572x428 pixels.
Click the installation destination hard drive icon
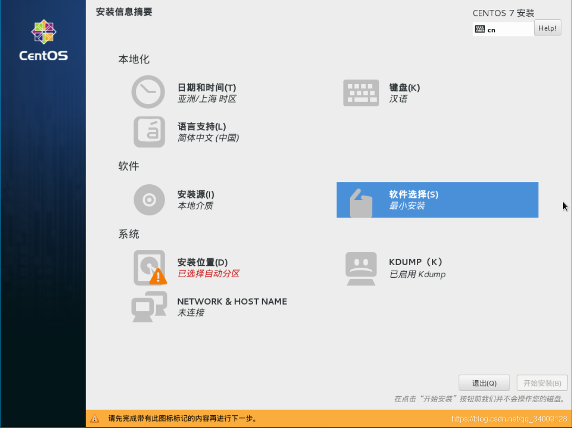point(150,268)
